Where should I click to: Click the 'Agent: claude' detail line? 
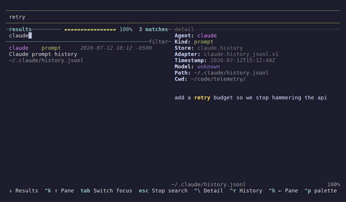tap(195, 35)
